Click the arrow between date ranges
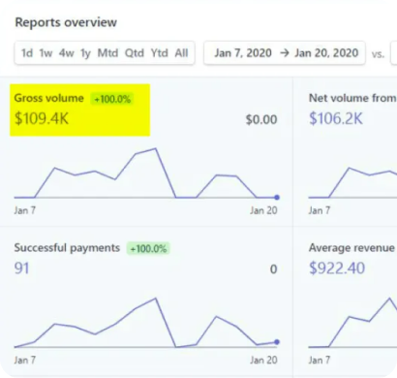The height and width of the screenshot is (378, 397). coord(285,53)
